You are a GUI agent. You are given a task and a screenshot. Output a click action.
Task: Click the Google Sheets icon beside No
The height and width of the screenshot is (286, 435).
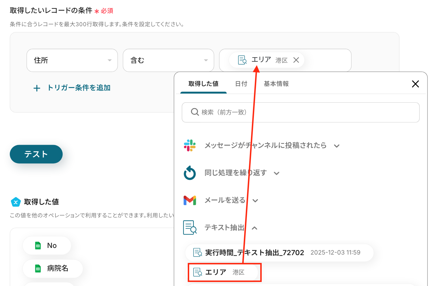38,246
